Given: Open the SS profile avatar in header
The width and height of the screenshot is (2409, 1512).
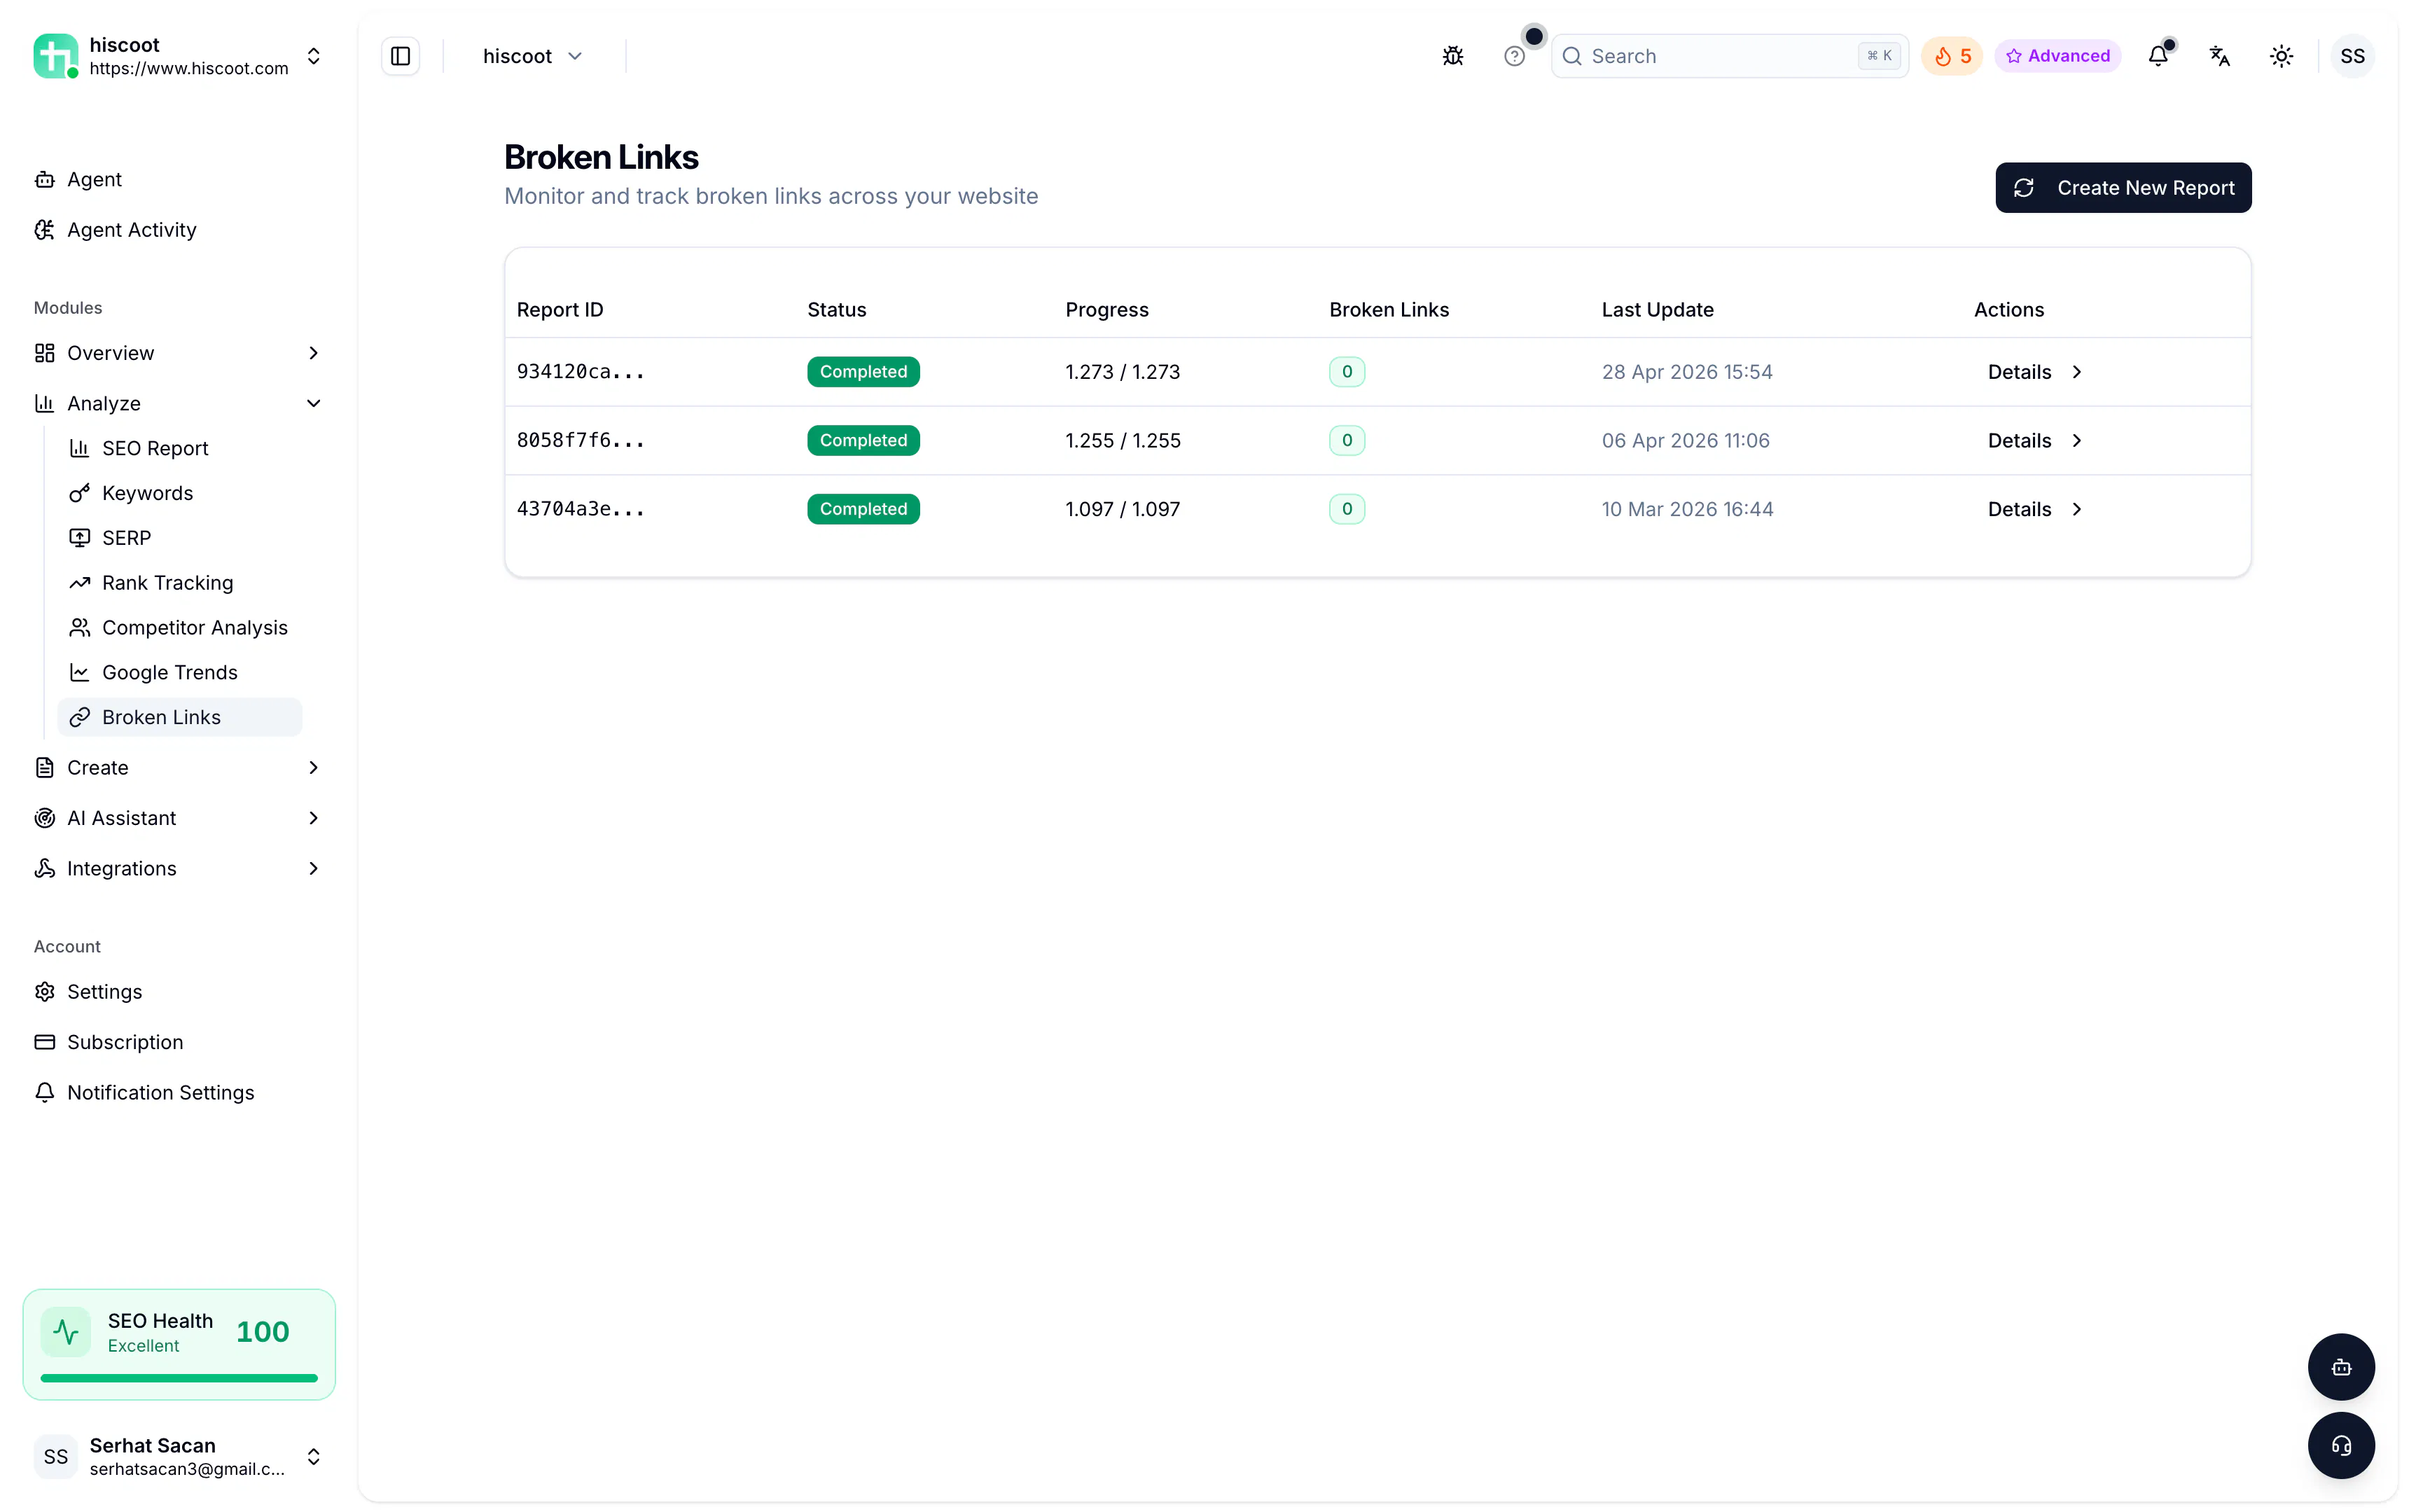Looking at the screenshot, I should click(2352, 56).
